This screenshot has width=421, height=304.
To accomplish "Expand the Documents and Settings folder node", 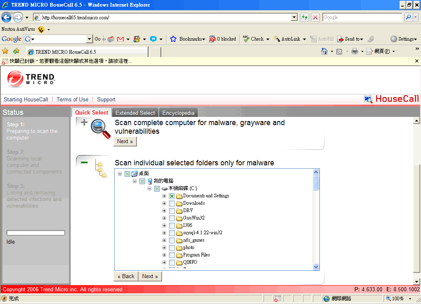I will point(164,196).
